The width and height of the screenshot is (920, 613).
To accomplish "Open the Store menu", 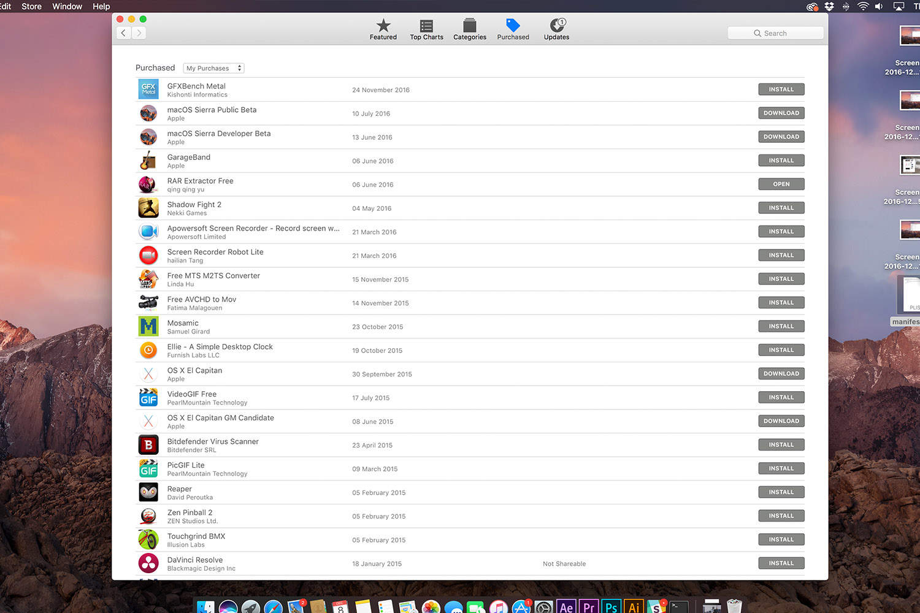I will point(31,7).
